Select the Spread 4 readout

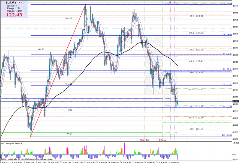(x=12, y=6)
